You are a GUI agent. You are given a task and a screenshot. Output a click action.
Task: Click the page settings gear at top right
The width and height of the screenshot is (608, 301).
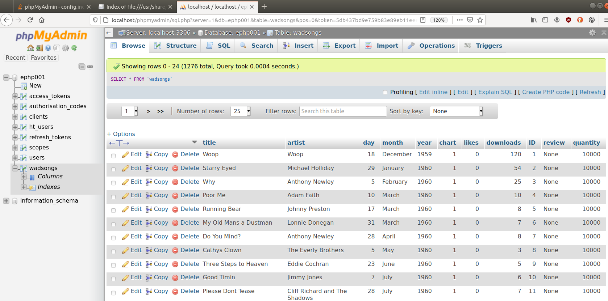pos(592,33)
